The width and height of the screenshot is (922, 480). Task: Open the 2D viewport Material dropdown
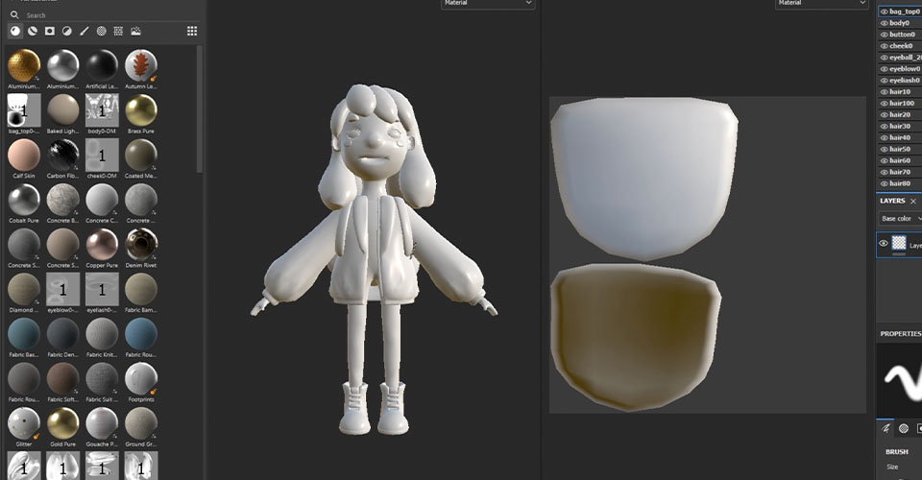tap(821, 3)
